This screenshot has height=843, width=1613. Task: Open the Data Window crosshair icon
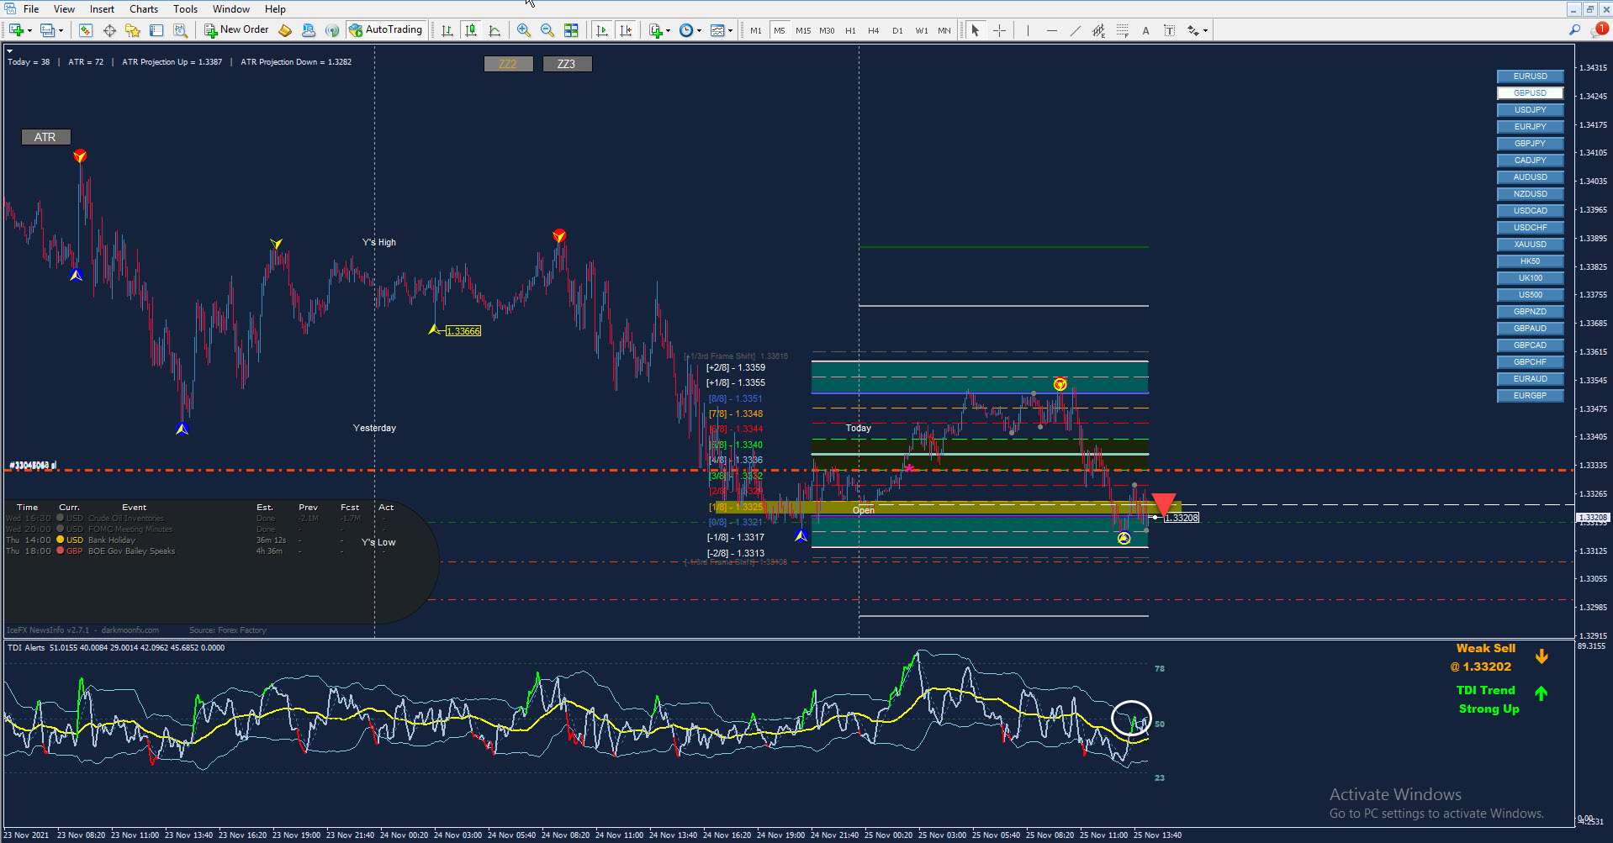point(109,30)
